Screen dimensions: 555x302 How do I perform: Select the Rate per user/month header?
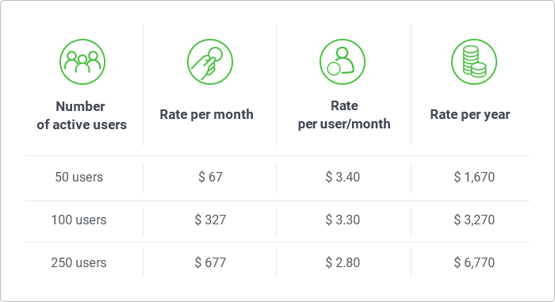coord(344,115)
